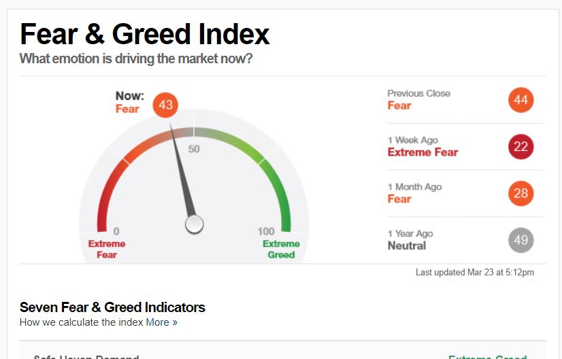This screenshot has height=359, width=562.
Task: Click the Now: Fear label
Action: (x=130, y=103)
